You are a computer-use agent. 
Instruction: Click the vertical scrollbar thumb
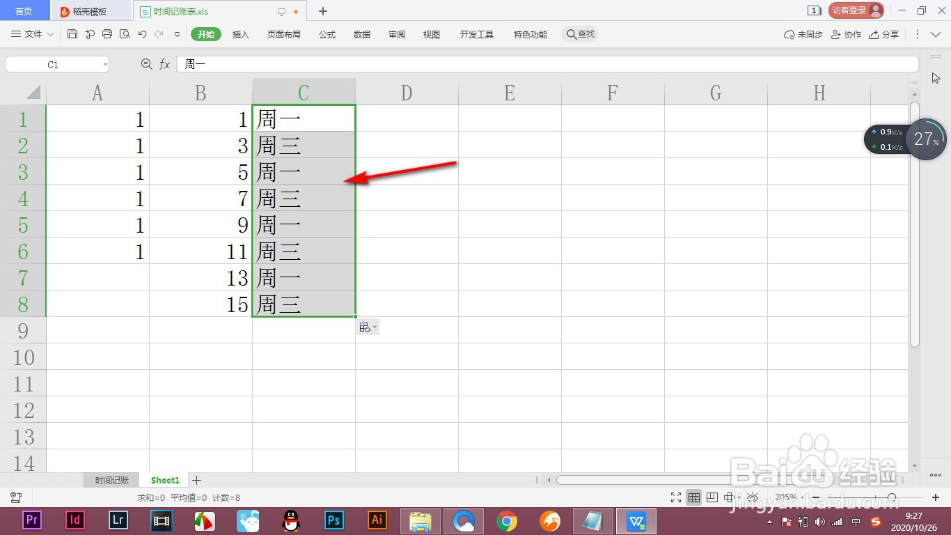tap(915, 224)
